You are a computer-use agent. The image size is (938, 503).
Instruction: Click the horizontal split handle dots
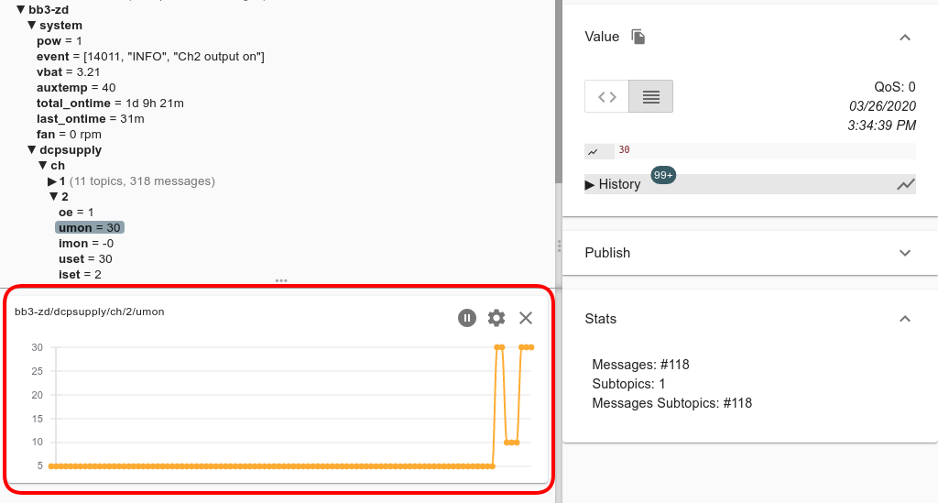point(281,280)
